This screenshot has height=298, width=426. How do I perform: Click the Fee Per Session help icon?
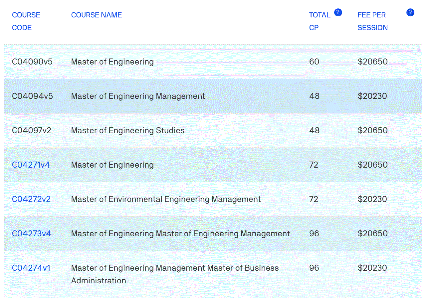point(410,13)
